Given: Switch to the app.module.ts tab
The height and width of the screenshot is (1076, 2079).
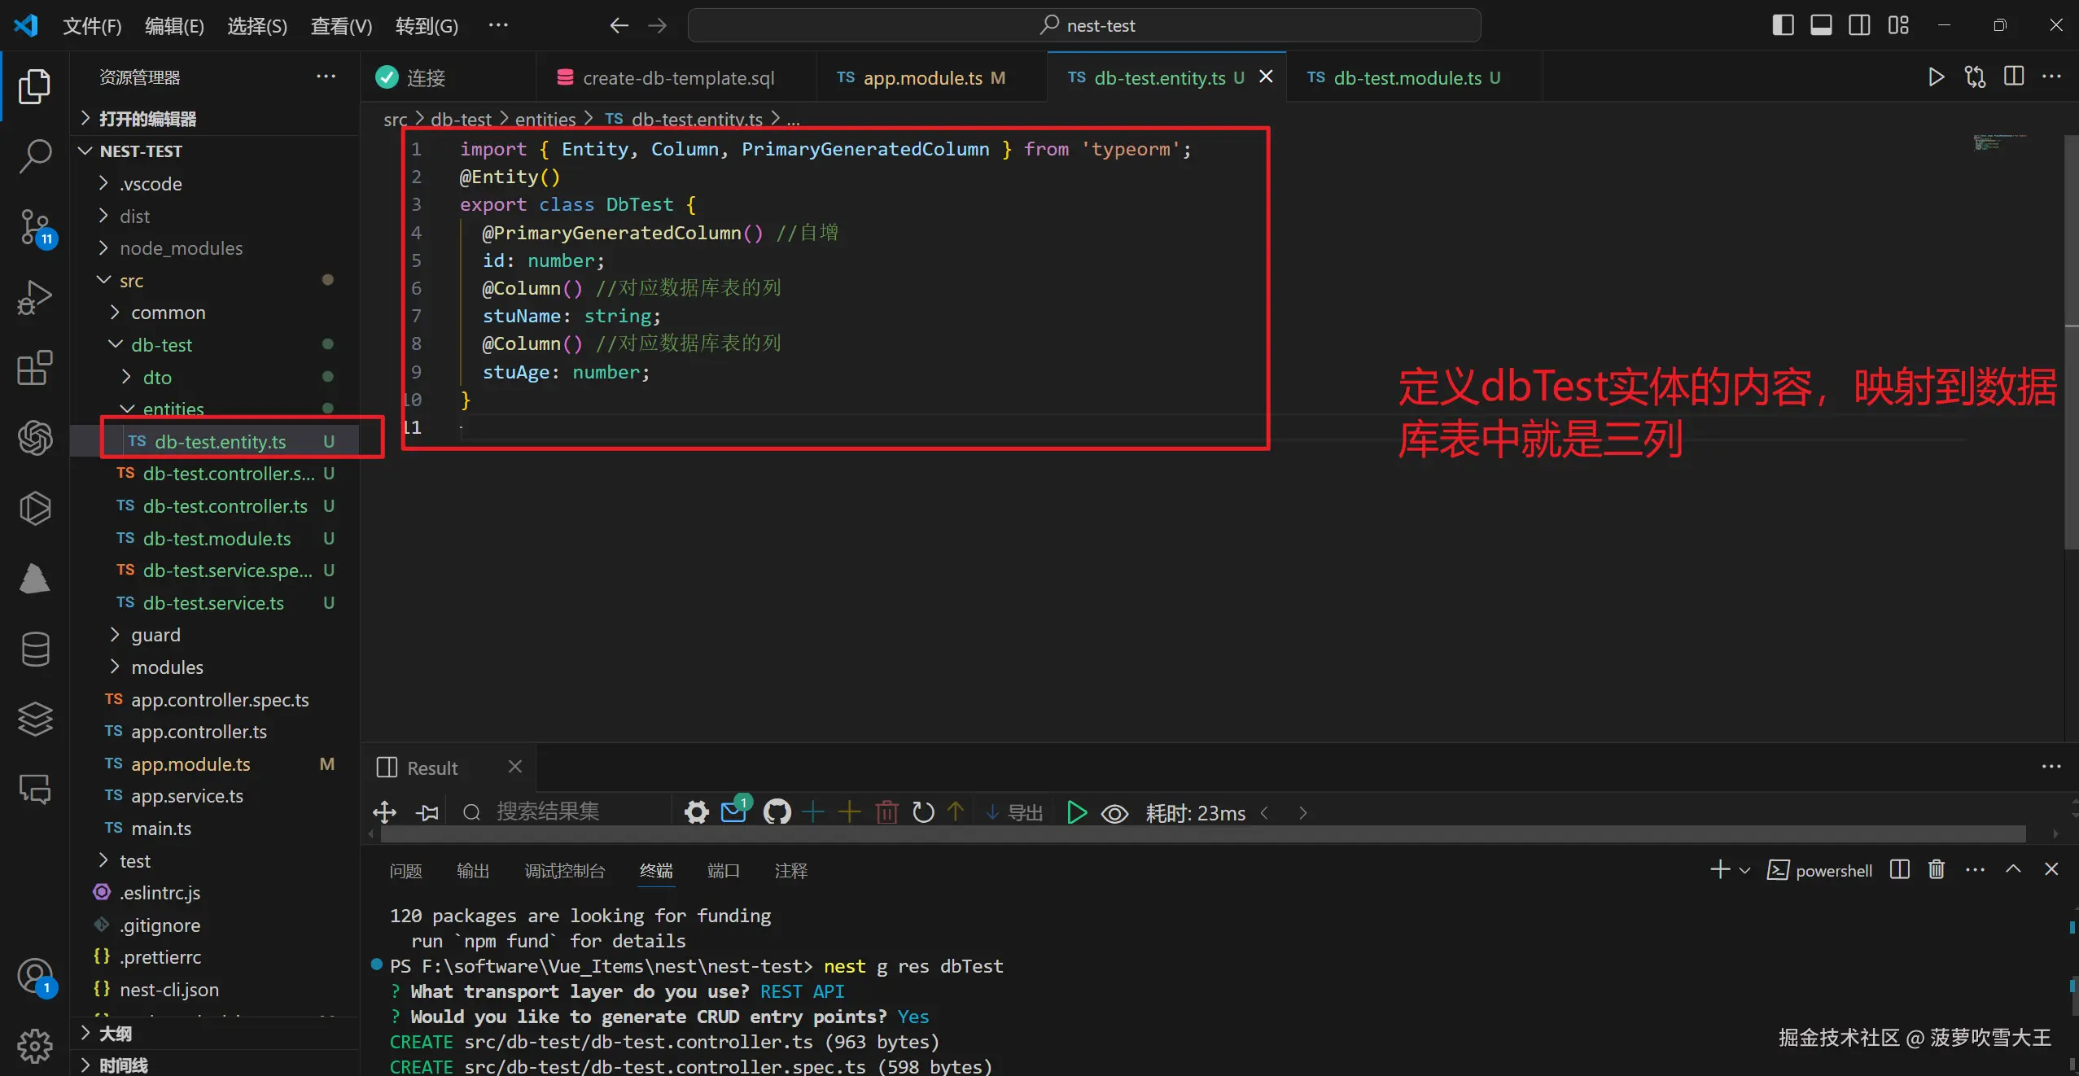Looking at the screenshot, I should [922, 78].
